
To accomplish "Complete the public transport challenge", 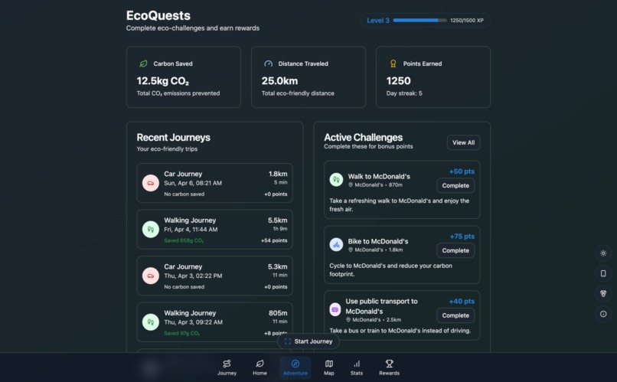I will (455, 315).
